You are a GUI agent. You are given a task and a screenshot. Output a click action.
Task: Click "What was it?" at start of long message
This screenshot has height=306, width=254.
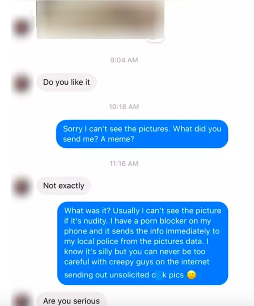(87, 211)
